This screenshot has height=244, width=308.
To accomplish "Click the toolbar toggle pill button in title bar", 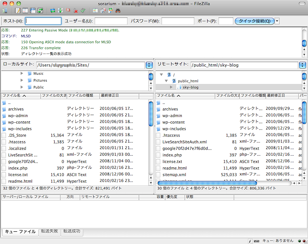I will click(x=302, y=4).
